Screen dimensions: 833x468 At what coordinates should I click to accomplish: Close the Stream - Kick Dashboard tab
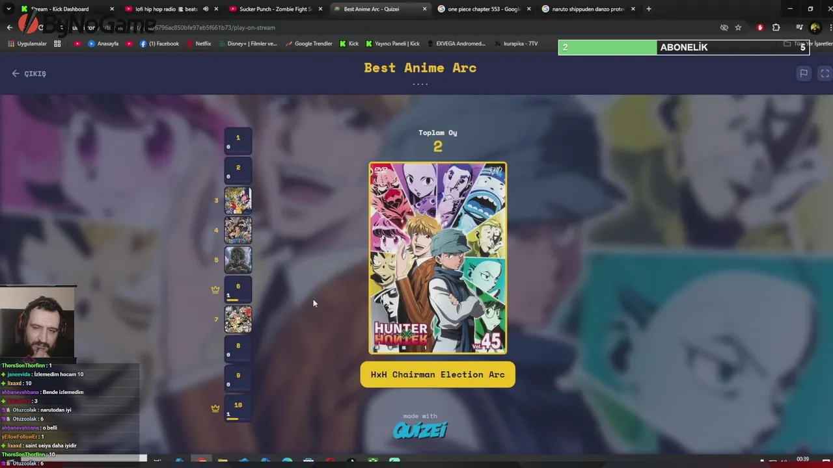[x=112, y=9]
